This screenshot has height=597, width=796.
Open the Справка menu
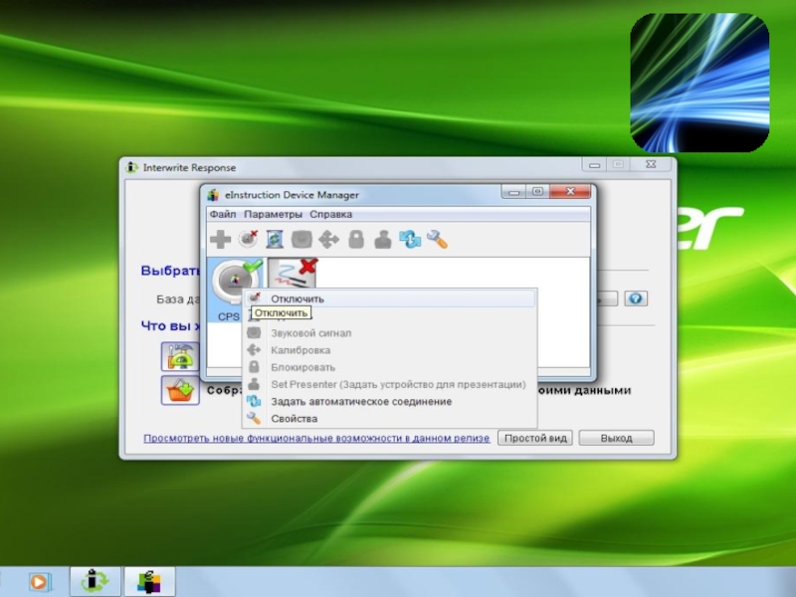tap(330, 214)
